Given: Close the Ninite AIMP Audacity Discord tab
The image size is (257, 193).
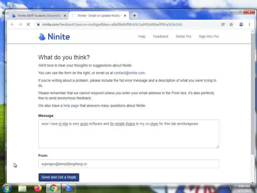Looking at the screenshot, I should [x=65, y=16].
